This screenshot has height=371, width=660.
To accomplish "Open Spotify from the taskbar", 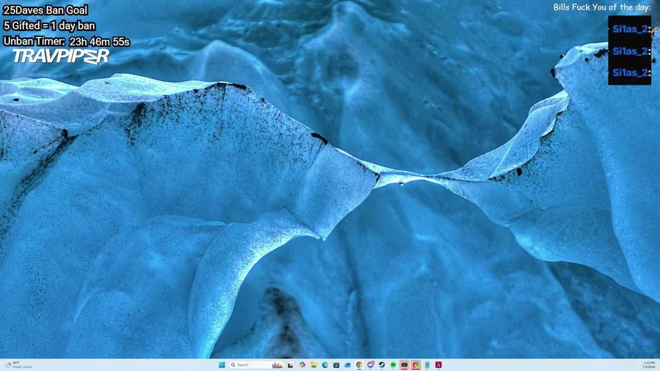I will tap(393, 365).
